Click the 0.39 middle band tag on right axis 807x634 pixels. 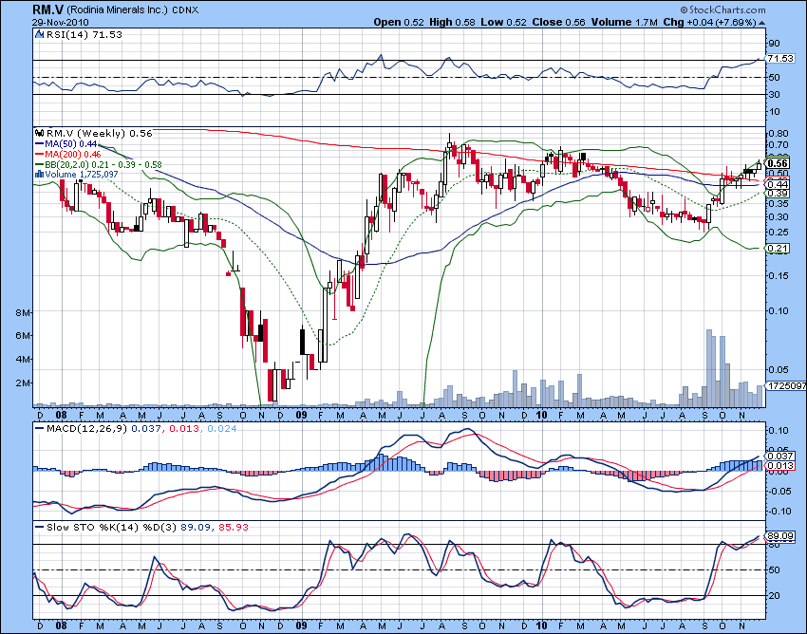pyautogui.click(x=778, y=194)
